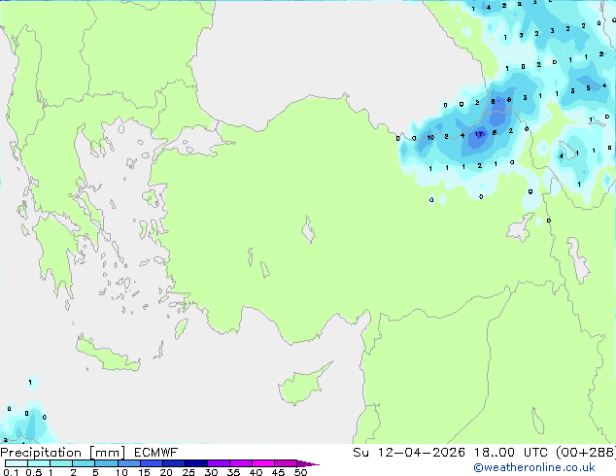
Task: Click the 'Precipitation [mm]' title text
Action: [x=63, y=453]
